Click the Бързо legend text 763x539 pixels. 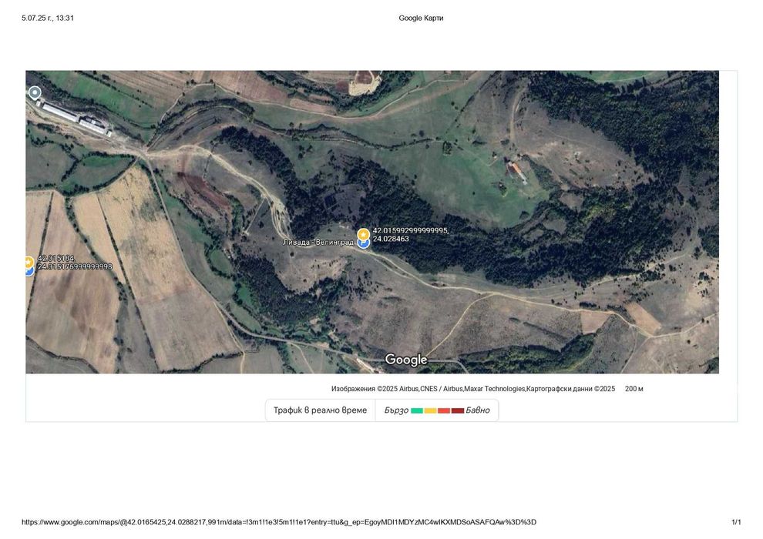[x=396, y=410]
